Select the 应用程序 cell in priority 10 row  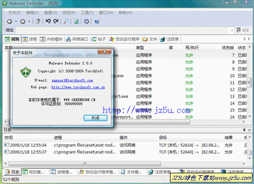point(144,76)
